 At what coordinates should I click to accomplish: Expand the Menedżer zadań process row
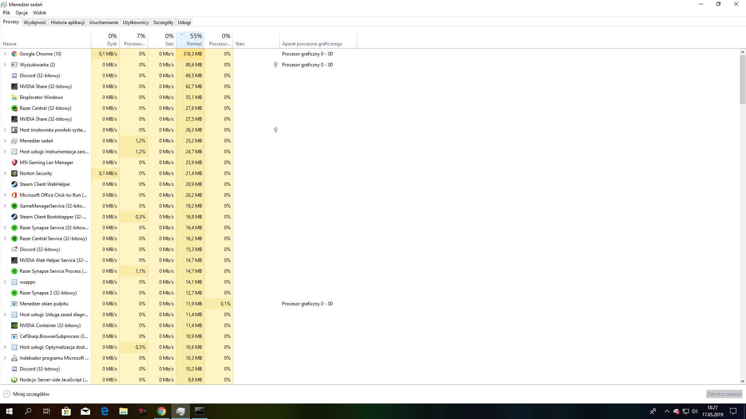5,141
